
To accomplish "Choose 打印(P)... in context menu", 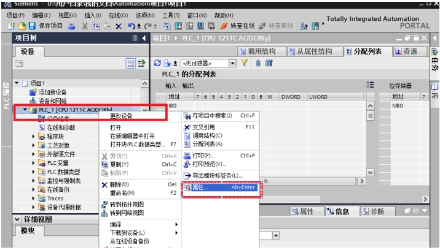I will [220, 156].
